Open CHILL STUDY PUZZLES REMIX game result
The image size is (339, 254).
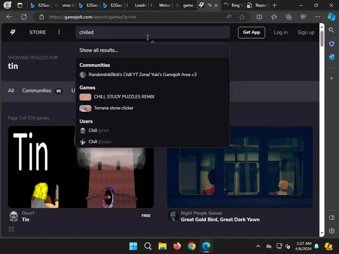click(x=153, y=97)
